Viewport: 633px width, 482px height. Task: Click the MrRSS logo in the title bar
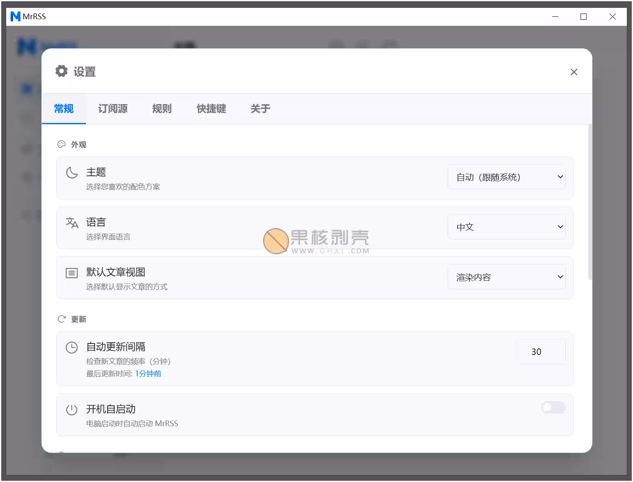click(x=15, y=16)
